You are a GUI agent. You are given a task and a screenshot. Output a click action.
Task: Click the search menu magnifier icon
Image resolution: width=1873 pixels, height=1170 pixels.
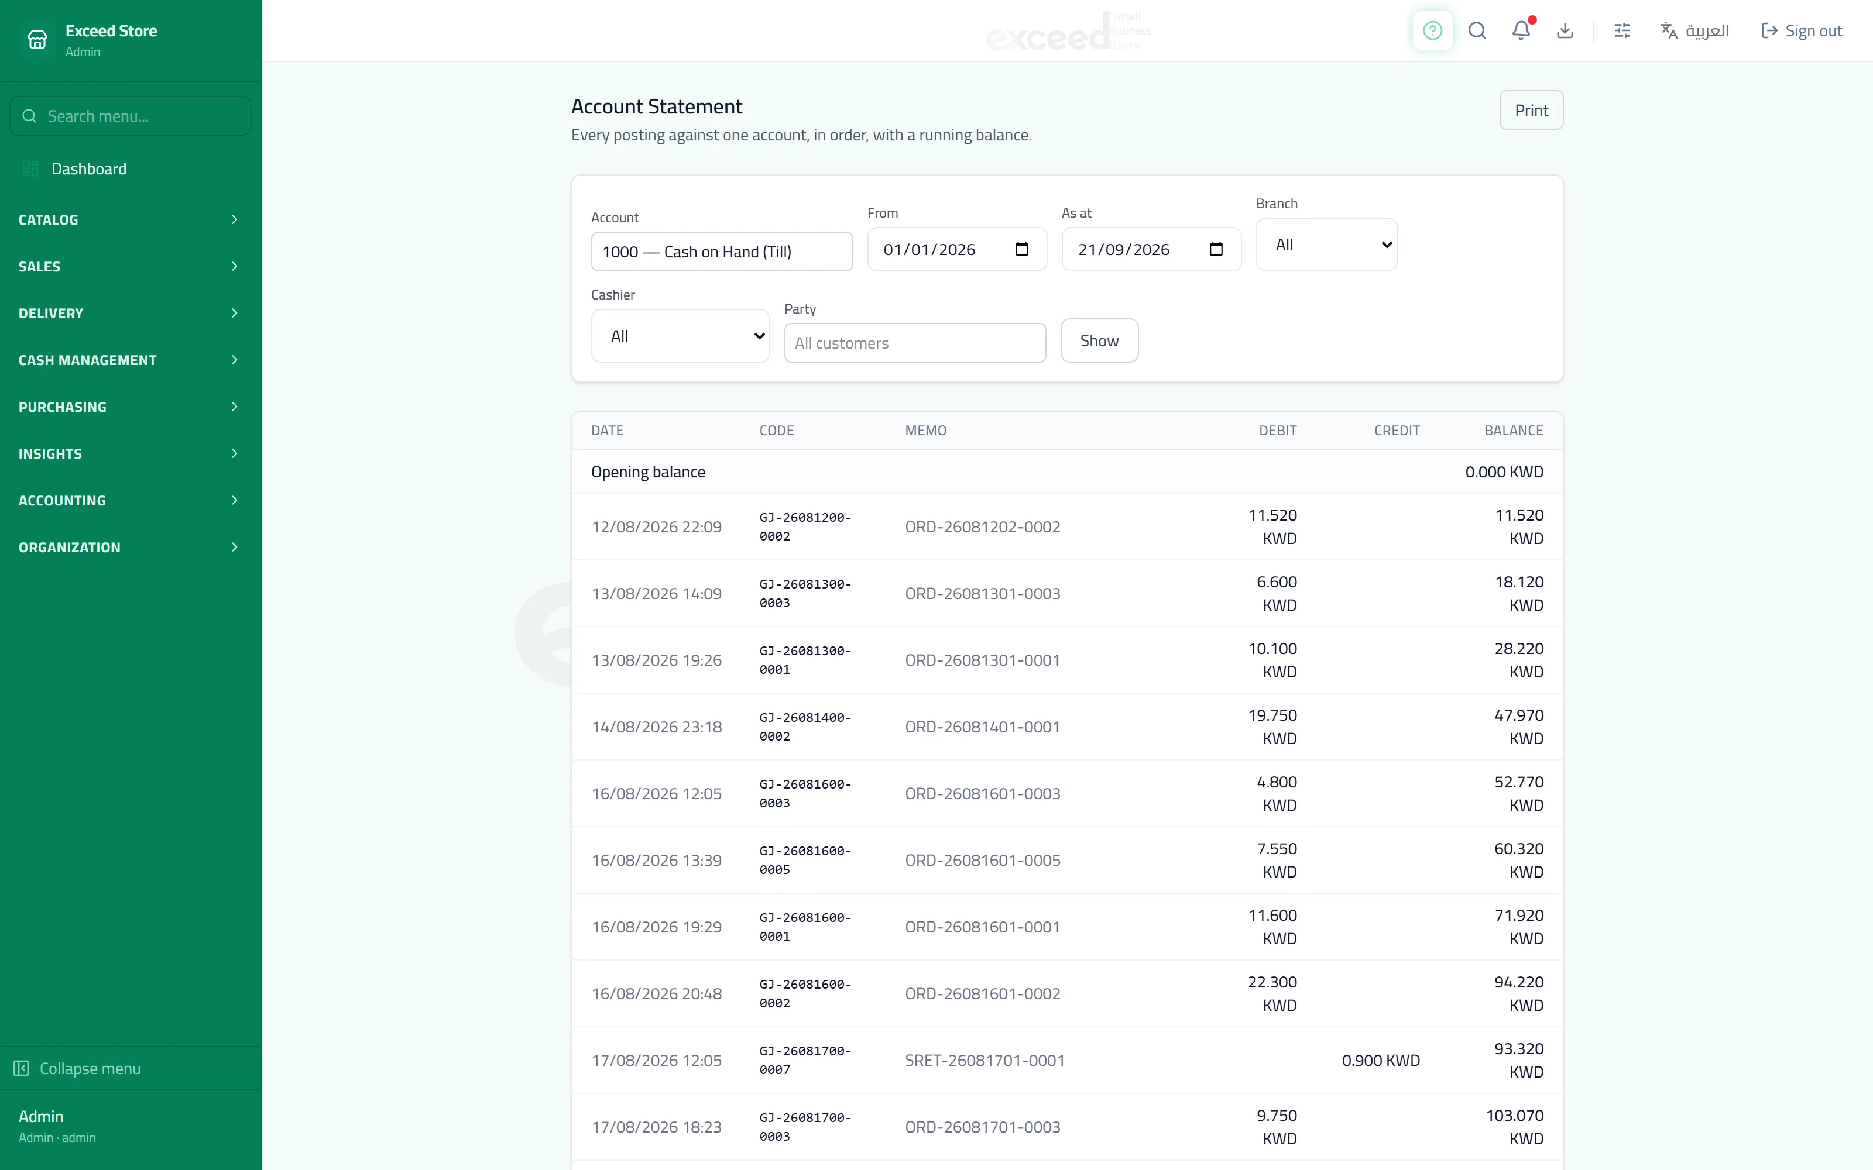coord(29,116)
